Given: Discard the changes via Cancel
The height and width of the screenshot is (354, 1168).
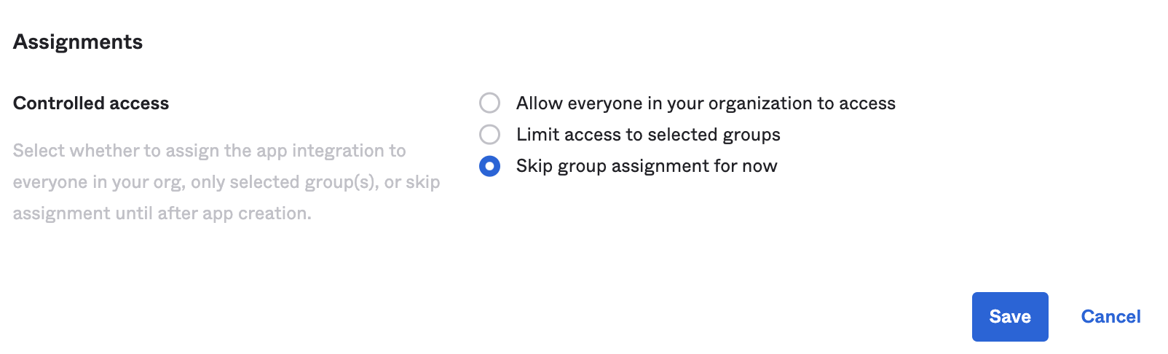Looking at the screenshot, I should pyautogui.click(x=1110, y=317).
